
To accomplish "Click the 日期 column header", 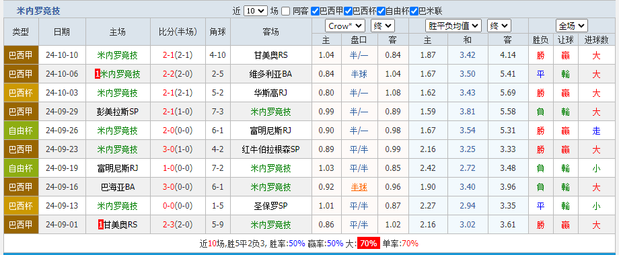I will [62, 32].
